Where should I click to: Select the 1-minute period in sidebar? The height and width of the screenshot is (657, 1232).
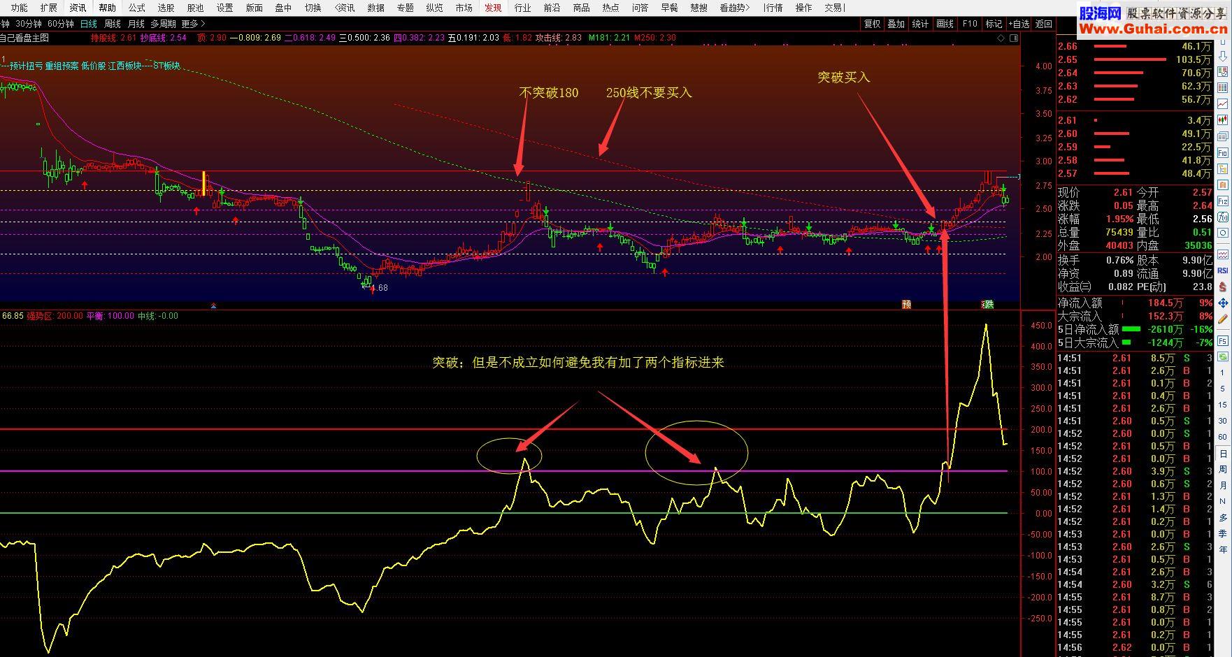pos(1223,372)
